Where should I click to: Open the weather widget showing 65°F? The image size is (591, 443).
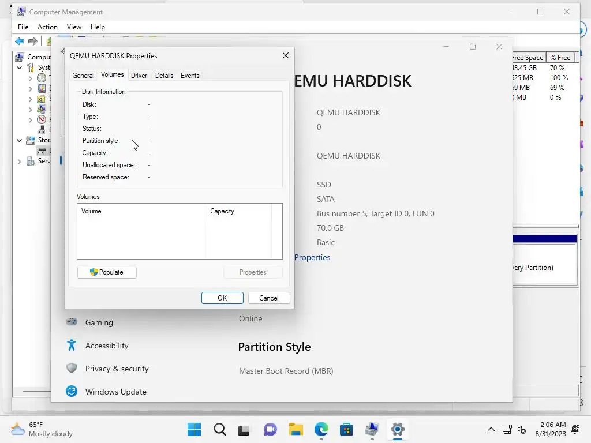tap(42, 429)
